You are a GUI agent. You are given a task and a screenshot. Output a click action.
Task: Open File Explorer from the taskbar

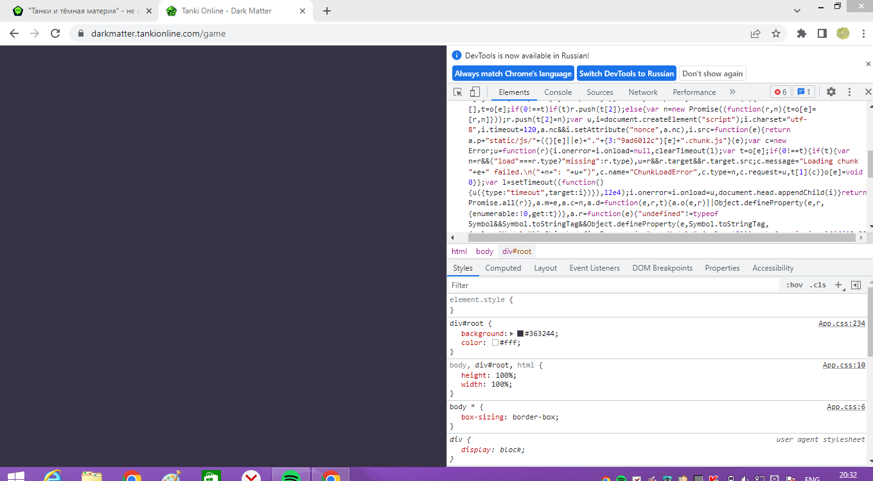(92, 475)
